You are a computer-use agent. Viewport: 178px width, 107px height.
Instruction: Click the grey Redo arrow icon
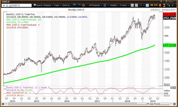click(x=79, y=5)
